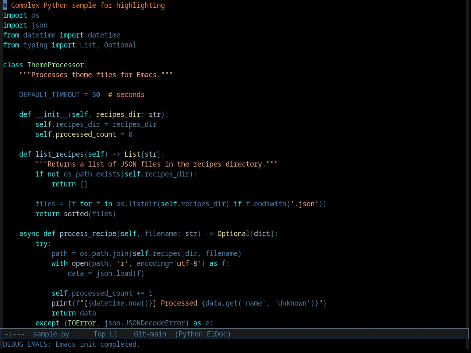This screenshot has width=471, height=353.
Task: Click the 'return data' statement
Action: click(x=74, y=313)
